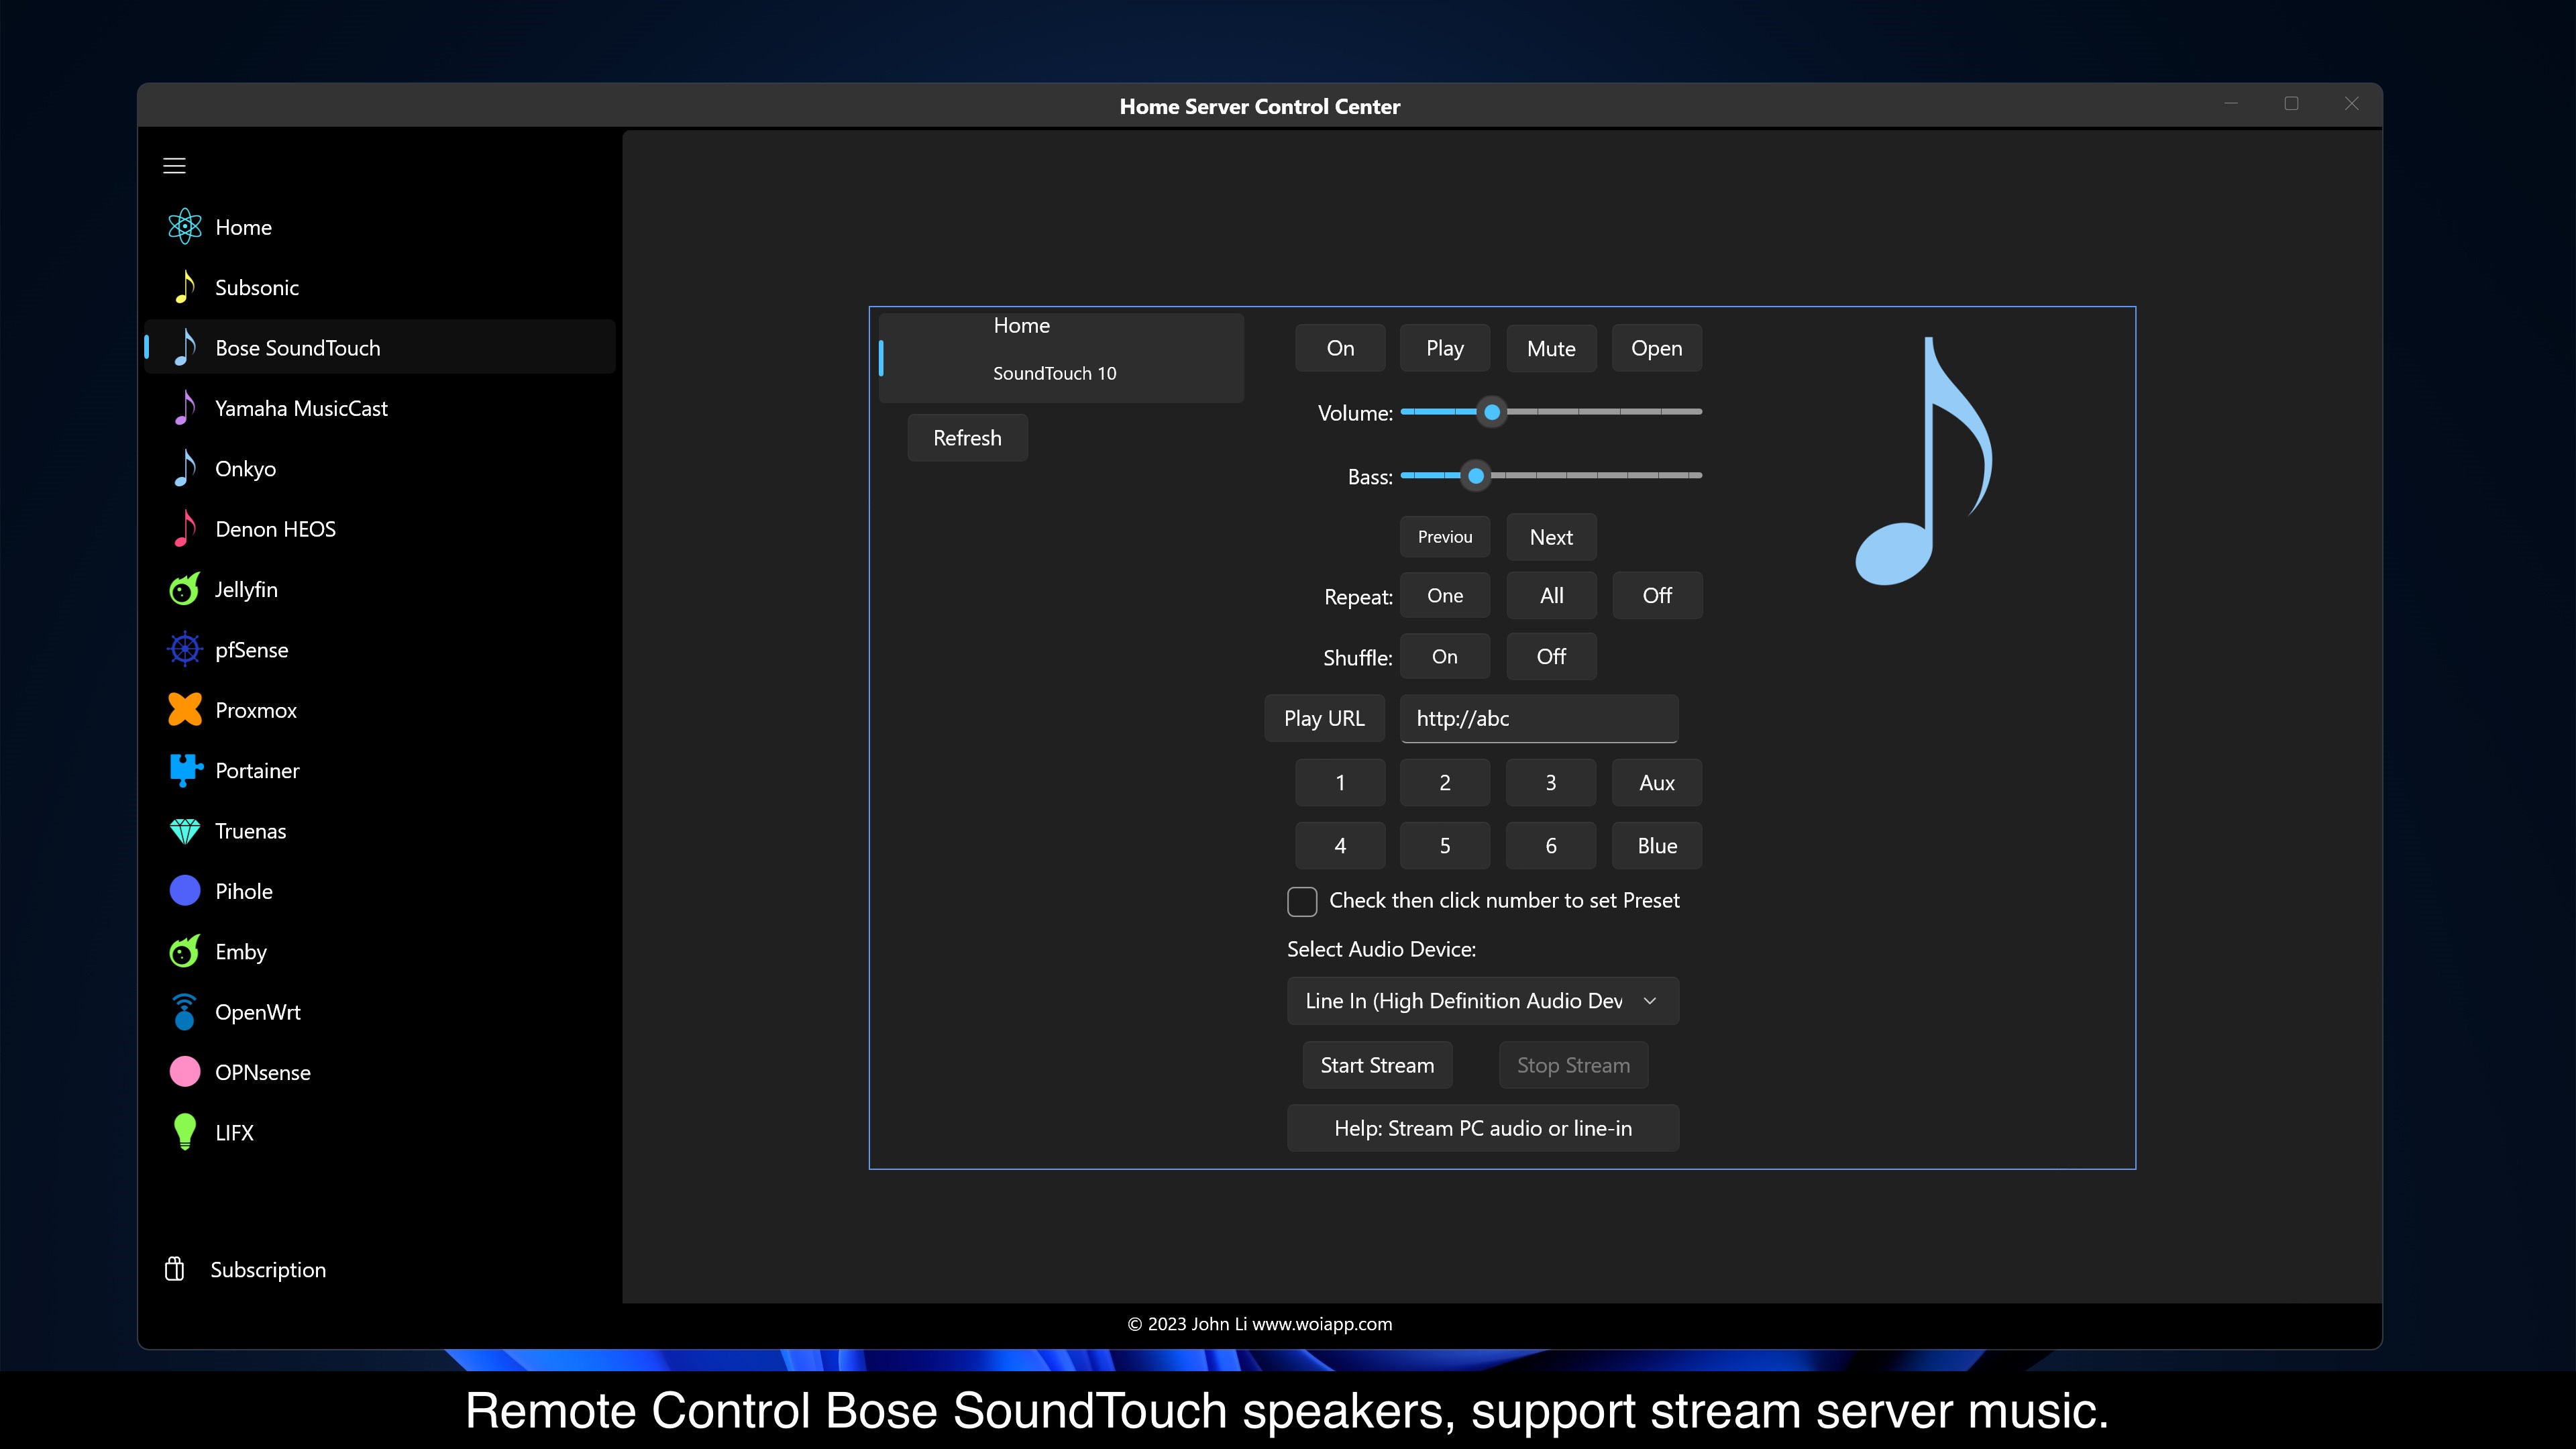Click the LIFX light bulb icon
Image resolution: width=2576 pixels, height=1449 pixels.
184,1132
